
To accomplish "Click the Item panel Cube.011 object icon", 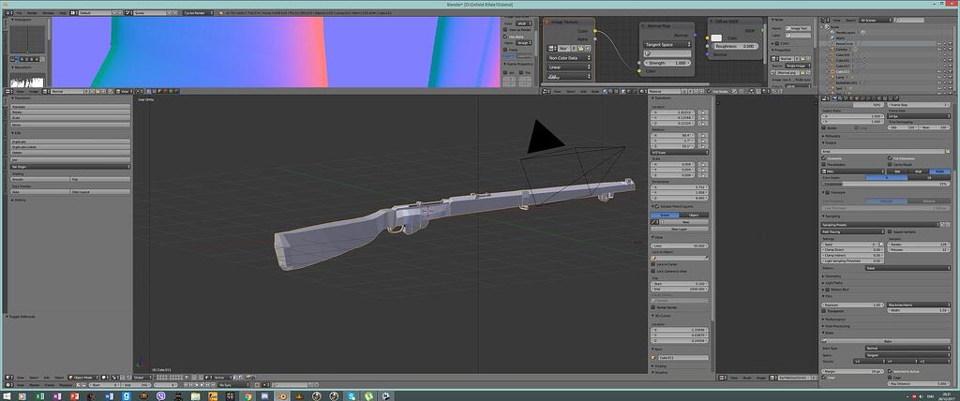I will click(x=653, y=357).
